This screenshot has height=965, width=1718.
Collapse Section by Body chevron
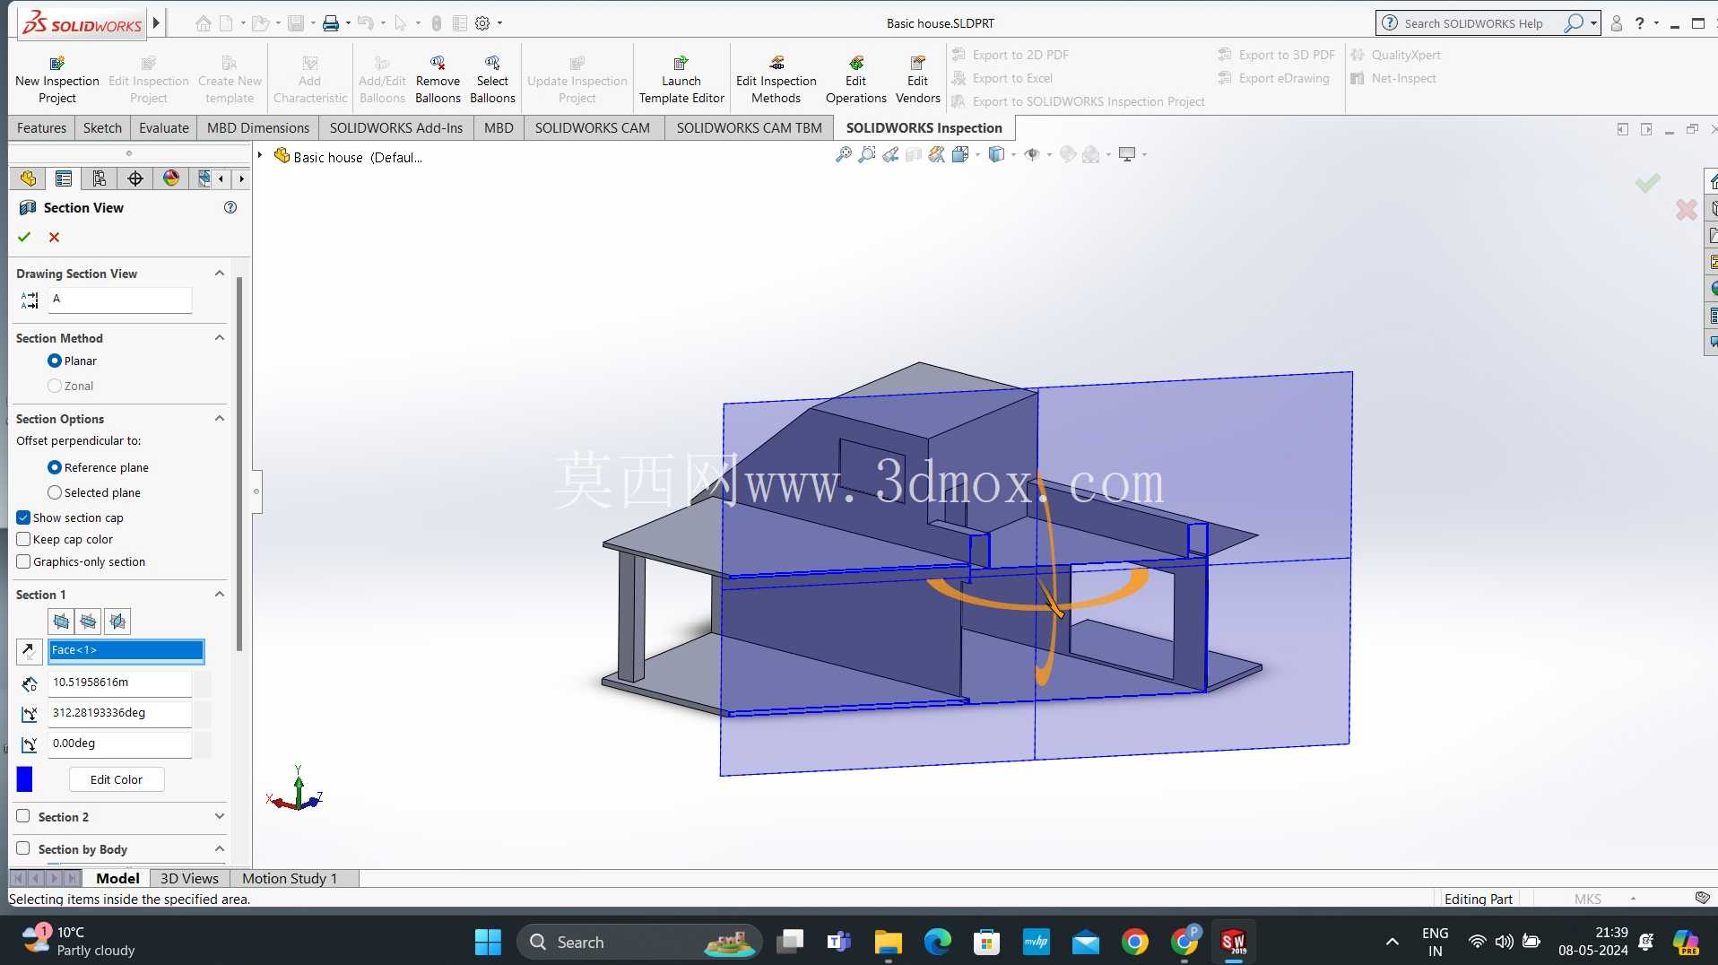pyautogui.click(x=219, y=848)
